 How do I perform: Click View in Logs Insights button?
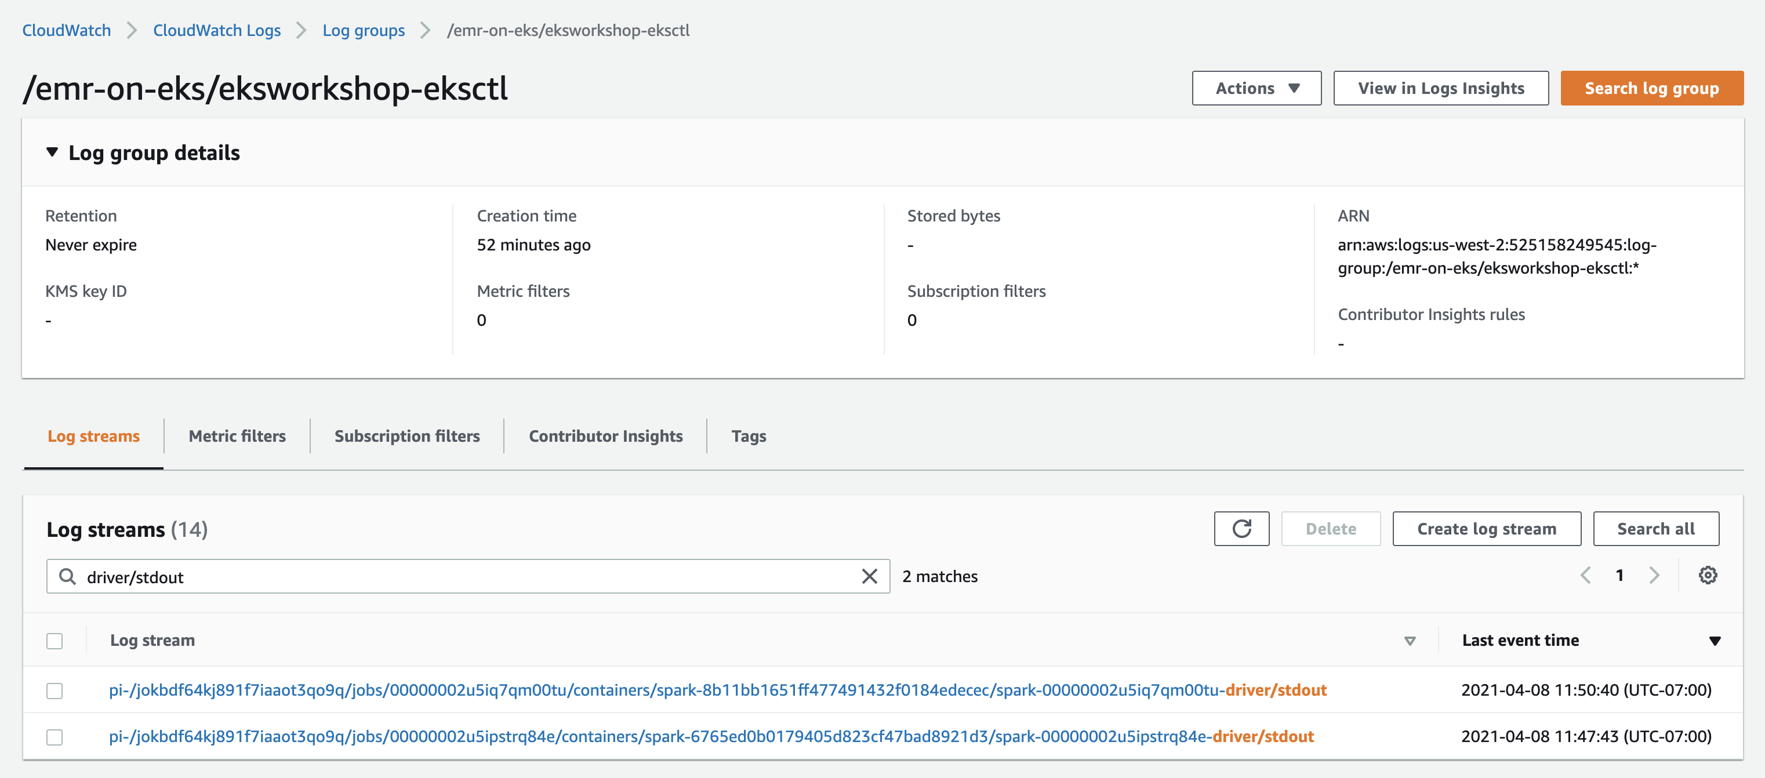coord(1440,88)
